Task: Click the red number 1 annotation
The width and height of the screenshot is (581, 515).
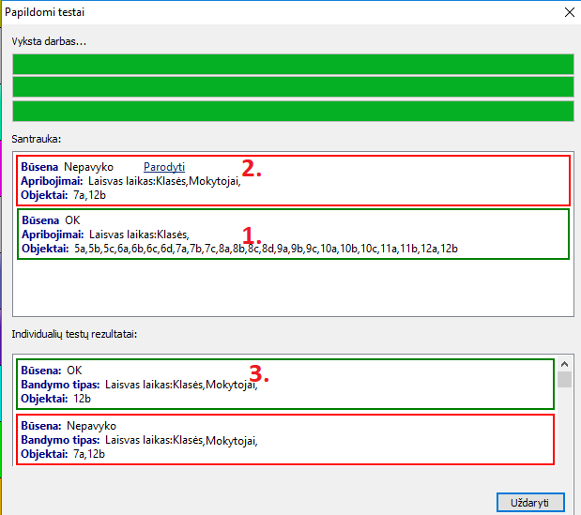Action: [x=251, y=234]
